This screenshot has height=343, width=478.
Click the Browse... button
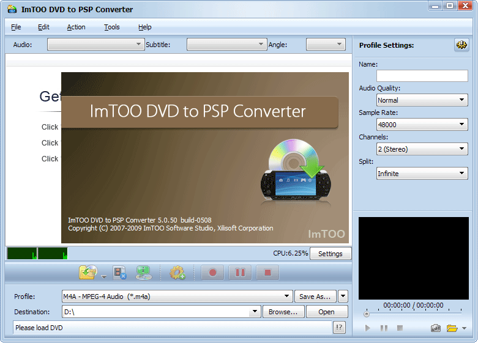283,312
